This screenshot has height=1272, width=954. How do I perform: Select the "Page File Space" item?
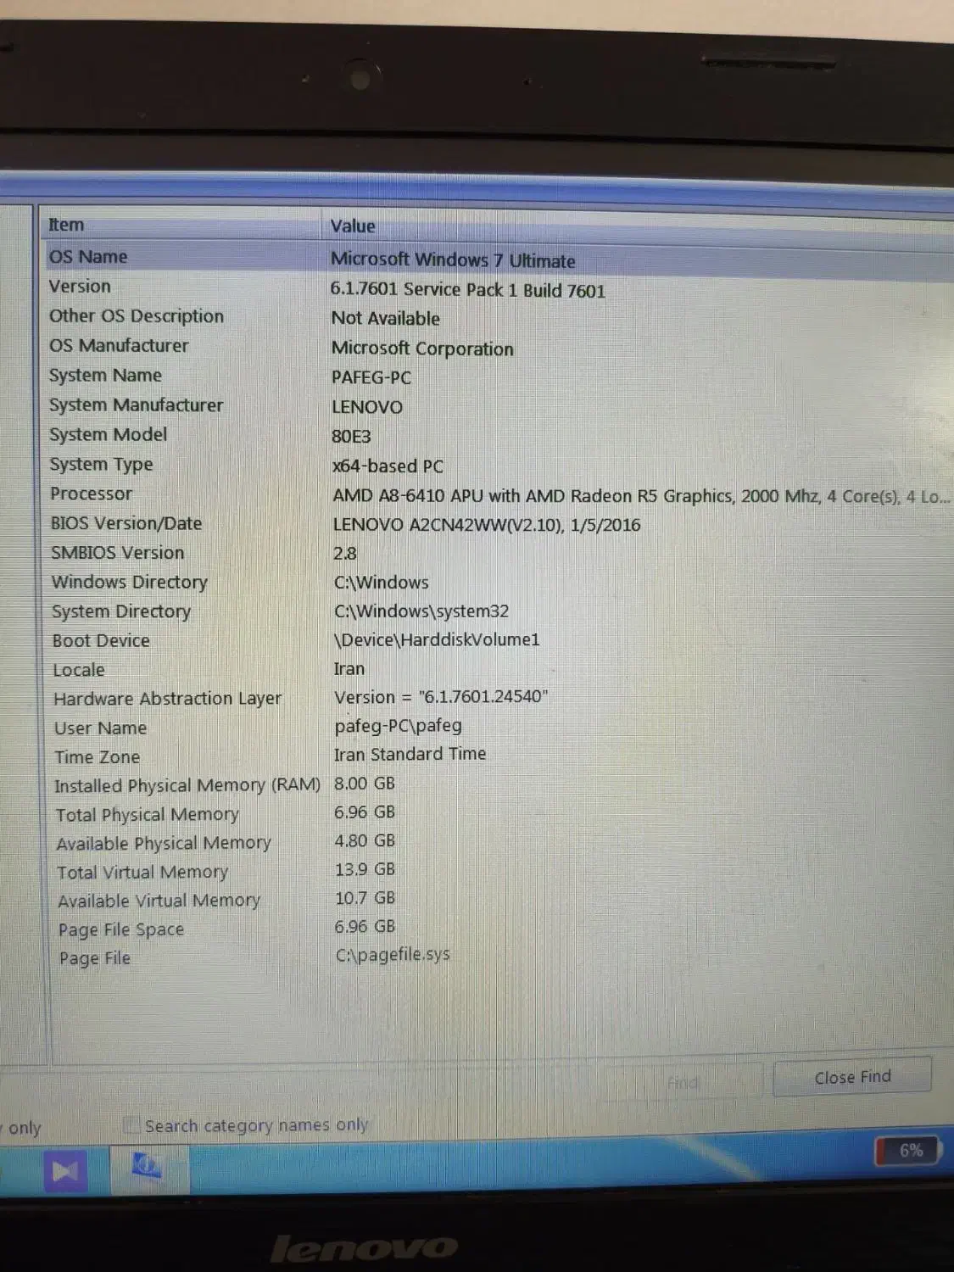pyautogui.click(x=120, y=930)
